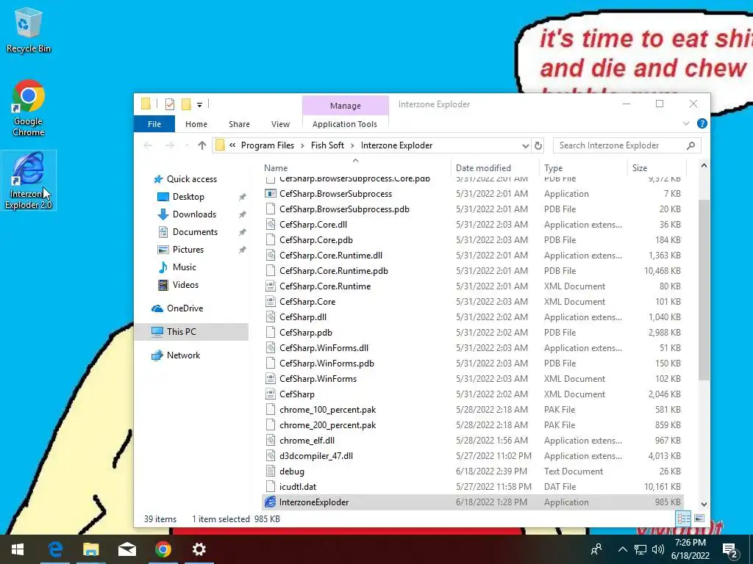Open the clock showing 7:26 PM
Viewport: 753px width, 564px height.
(x=691, y=549)
